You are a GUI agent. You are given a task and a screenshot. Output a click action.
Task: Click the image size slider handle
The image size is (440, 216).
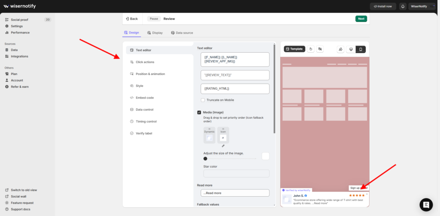point(205,159)
